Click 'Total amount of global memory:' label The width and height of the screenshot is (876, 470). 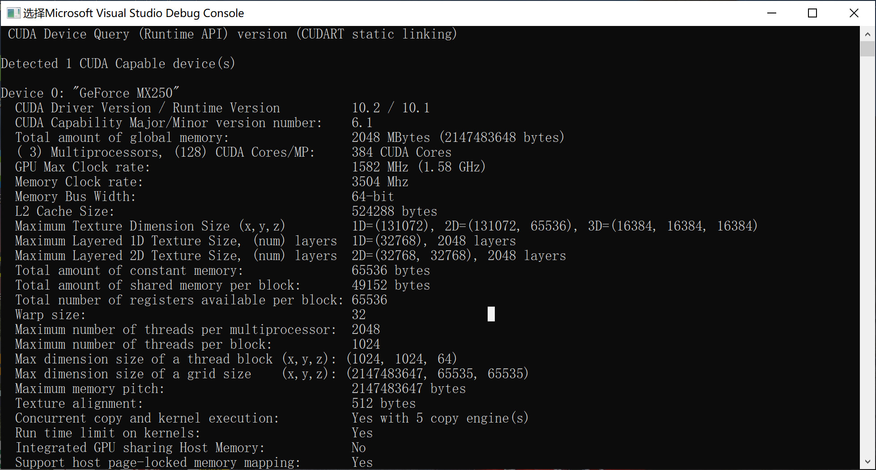tap(122, 137)
